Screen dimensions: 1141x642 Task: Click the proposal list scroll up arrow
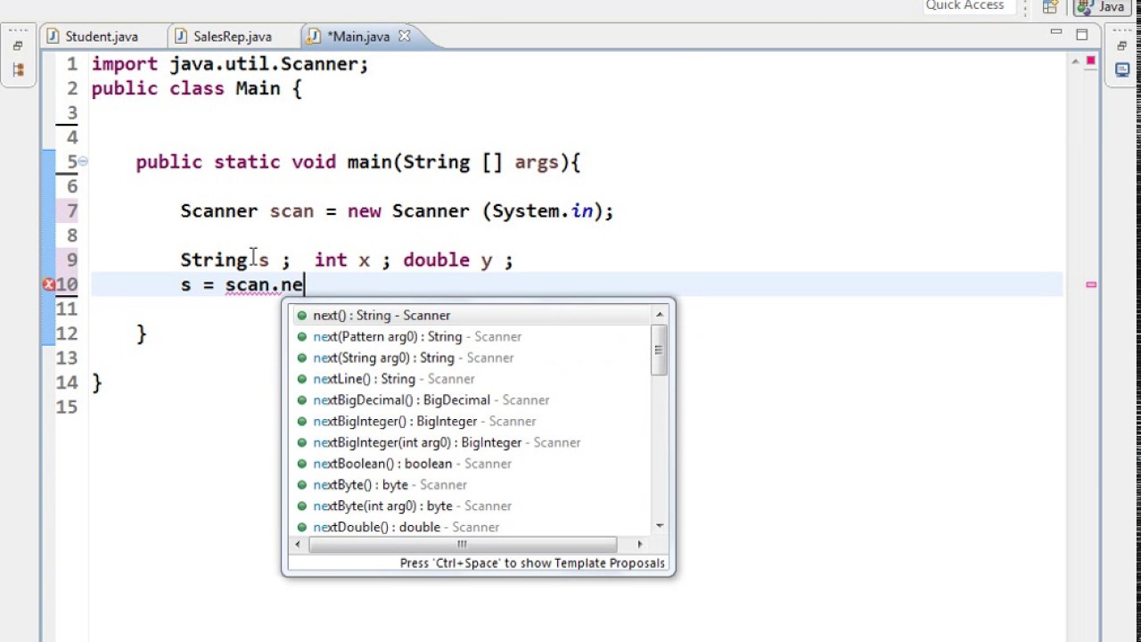click(660, 314)
